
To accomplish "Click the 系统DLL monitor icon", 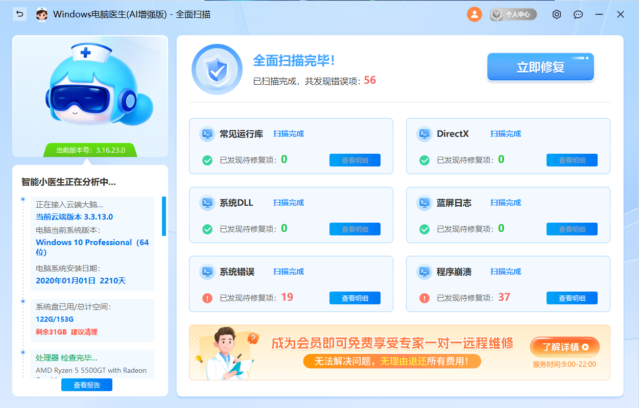I will point(207,203).
